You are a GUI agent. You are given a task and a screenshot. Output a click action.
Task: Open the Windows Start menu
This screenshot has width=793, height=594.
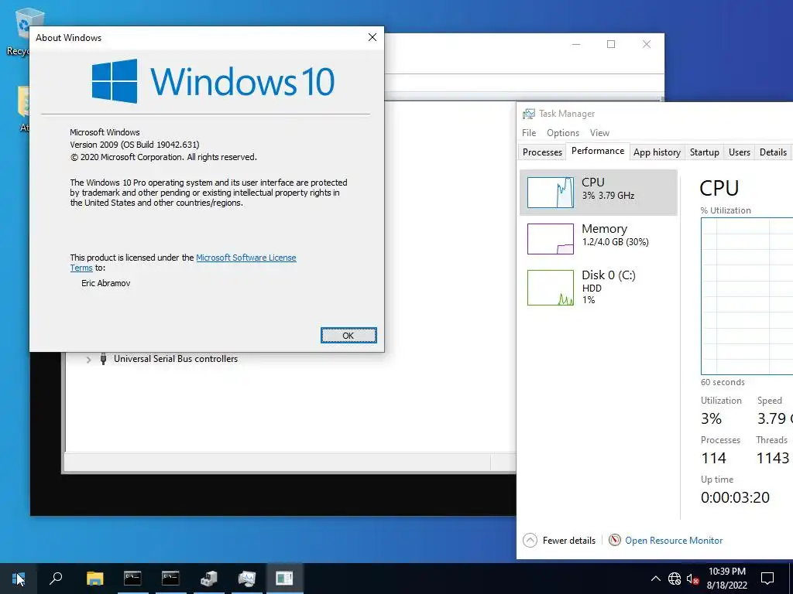point(19,578)
